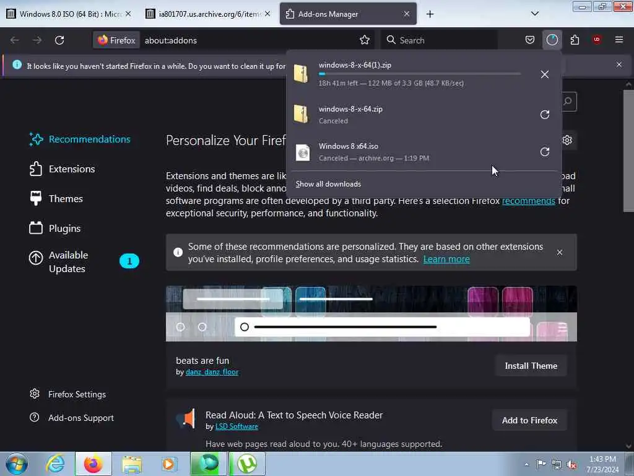Image resolution: width=634 pixels, height=476 pixels.
Task: Open danz_danz_floor author link
Action: (x=212, y=372)
